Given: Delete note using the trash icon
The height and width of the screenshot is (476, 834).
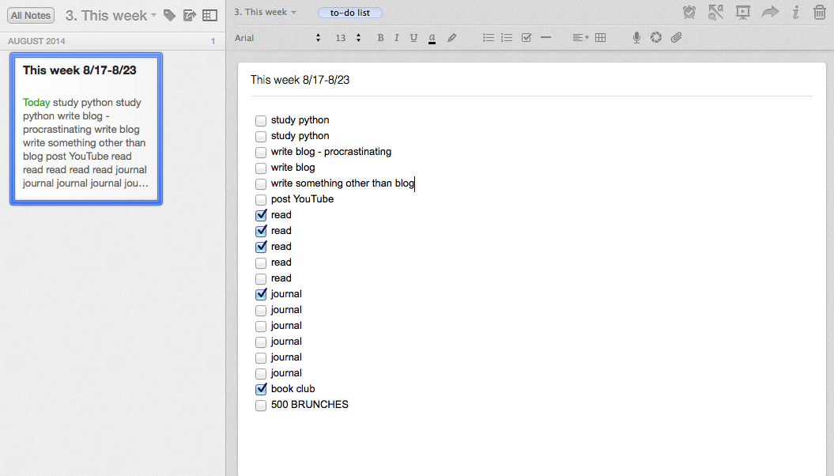Looking at the screenshot, I should pyautogui.click(x=819, y=13).
